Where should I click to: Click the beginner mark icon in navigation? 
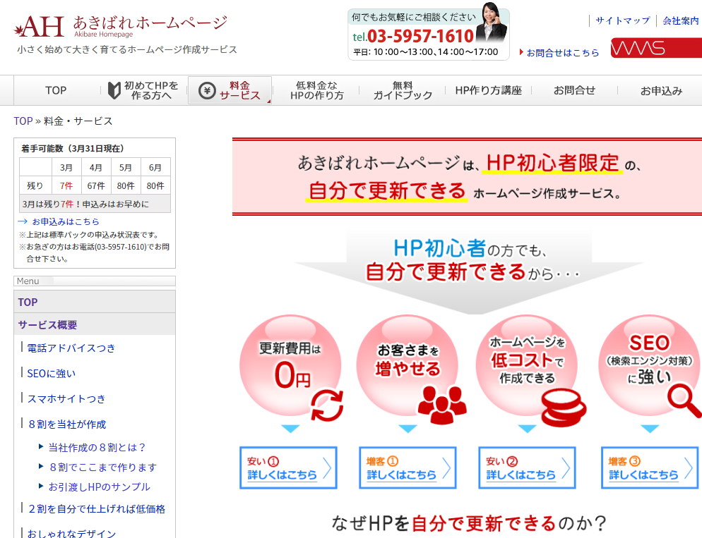pyautogui.click(x=114, y=91)
